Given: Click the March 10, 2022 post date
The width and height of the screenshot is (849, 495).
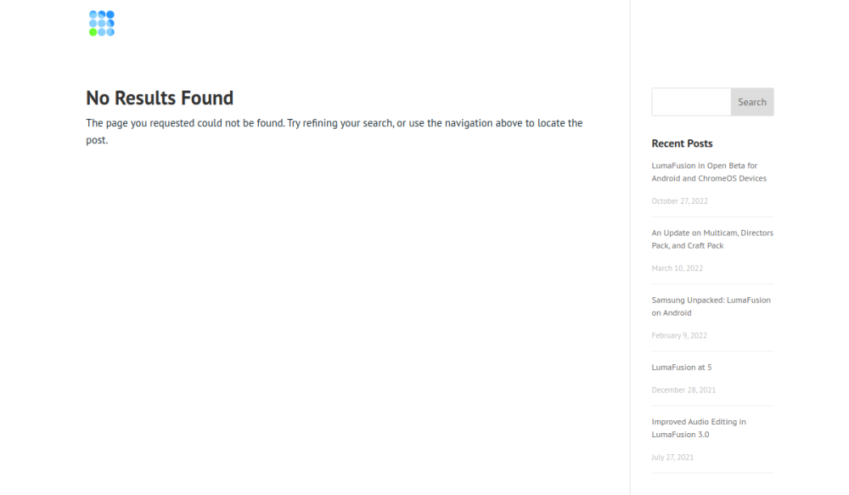Looking at the screenshot, I should (677, 268).
